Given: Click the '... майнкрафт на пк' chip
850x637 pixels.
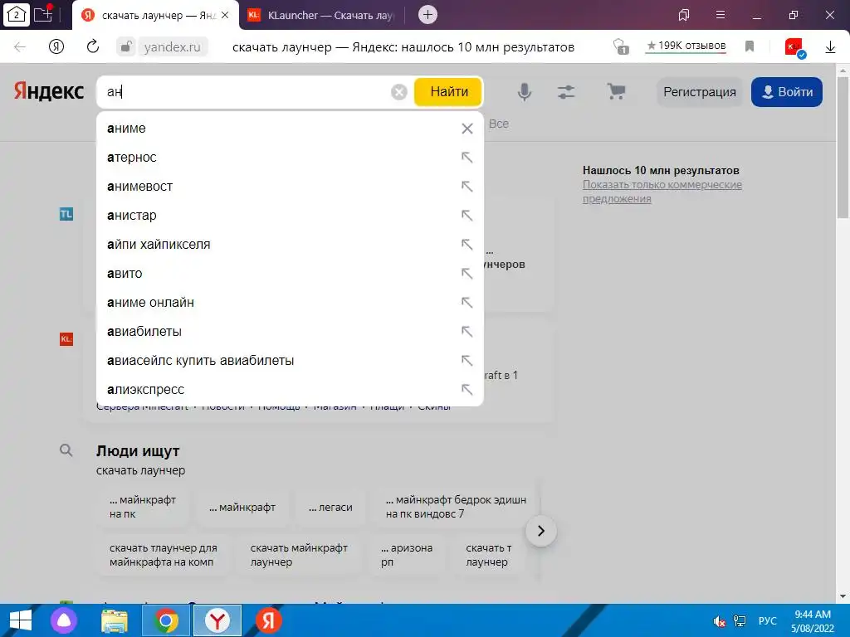Looking at the screenshot, I should (143, 507).
